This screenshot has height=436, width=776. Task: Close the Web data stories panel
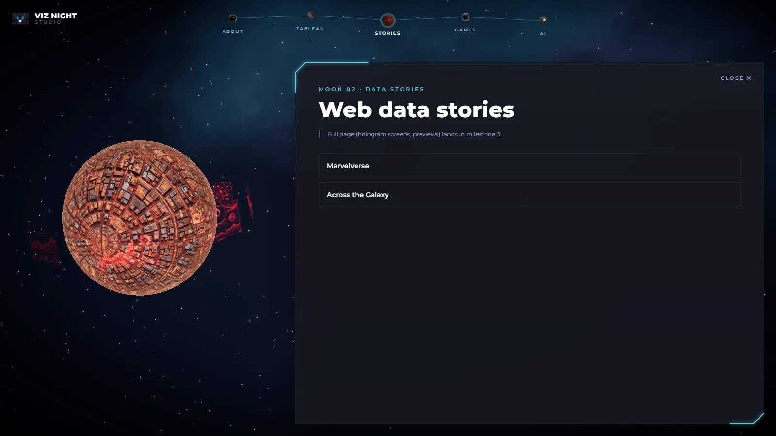point(736,78)
